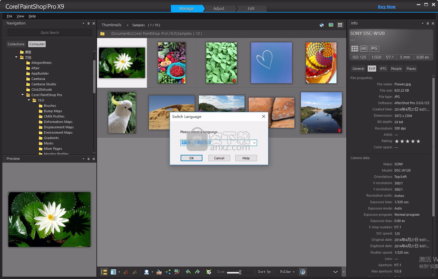Switch to the Adjust workspace tab

pos(219,8)
